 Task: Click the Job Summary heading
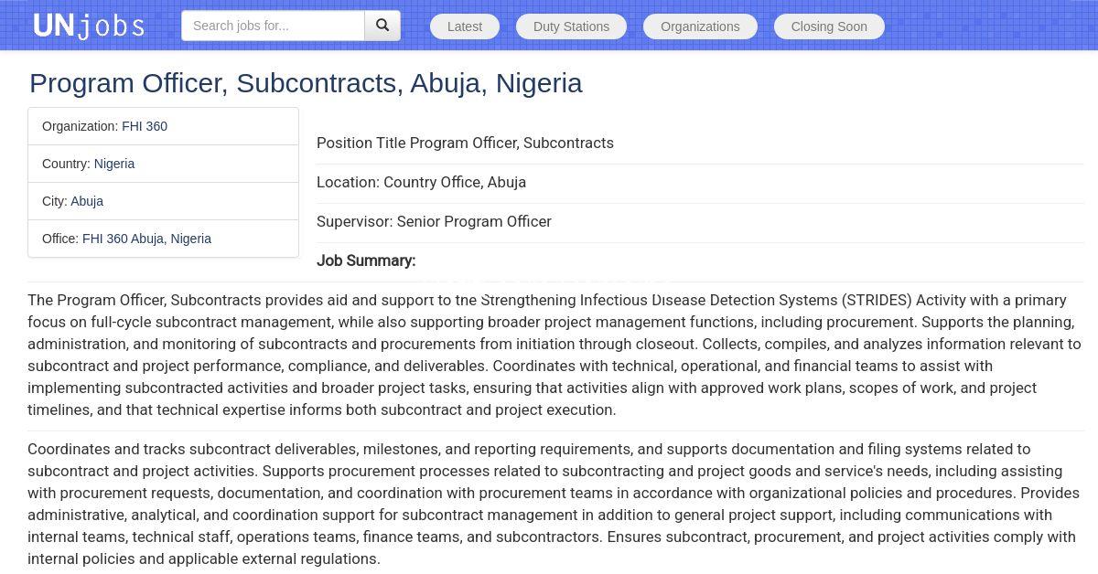click(x=366, y=260)
